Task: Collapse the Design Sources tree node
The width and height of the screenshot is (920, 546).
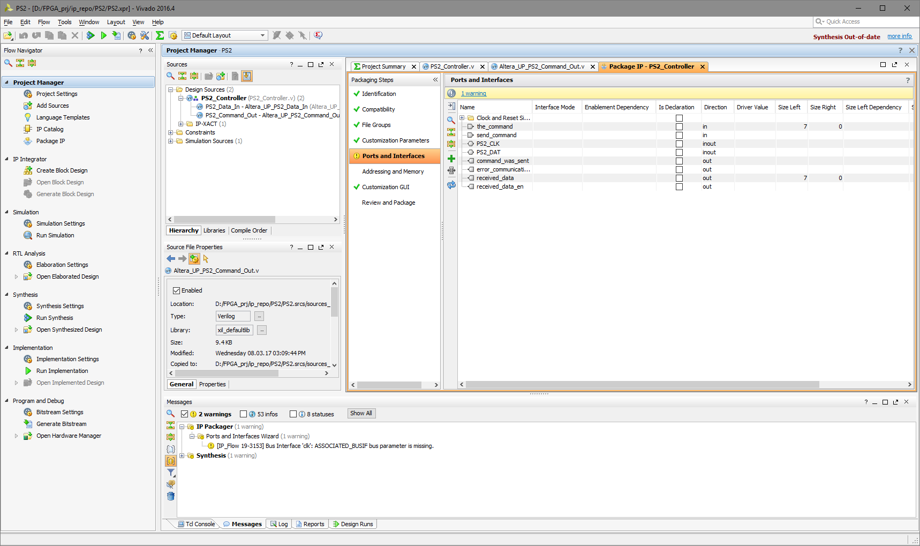Action: [171, 89]
